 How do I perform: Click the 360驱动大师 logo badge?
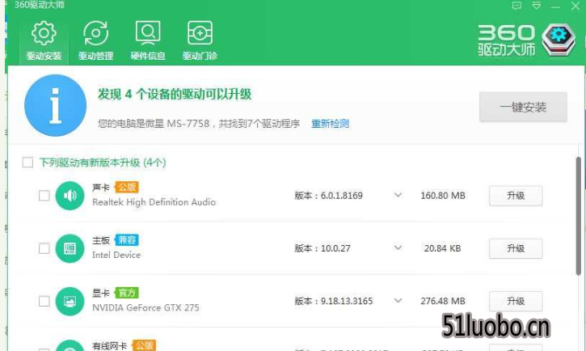coord(559,40)
